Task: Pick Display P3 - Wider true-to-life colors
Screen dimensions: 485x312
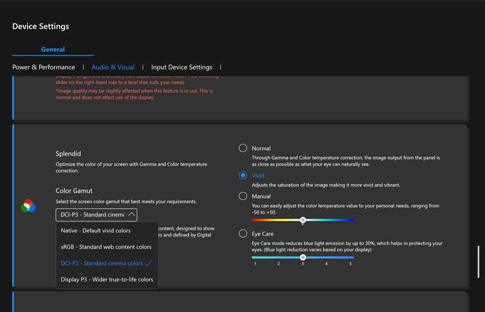Action: tap(107, 279)
